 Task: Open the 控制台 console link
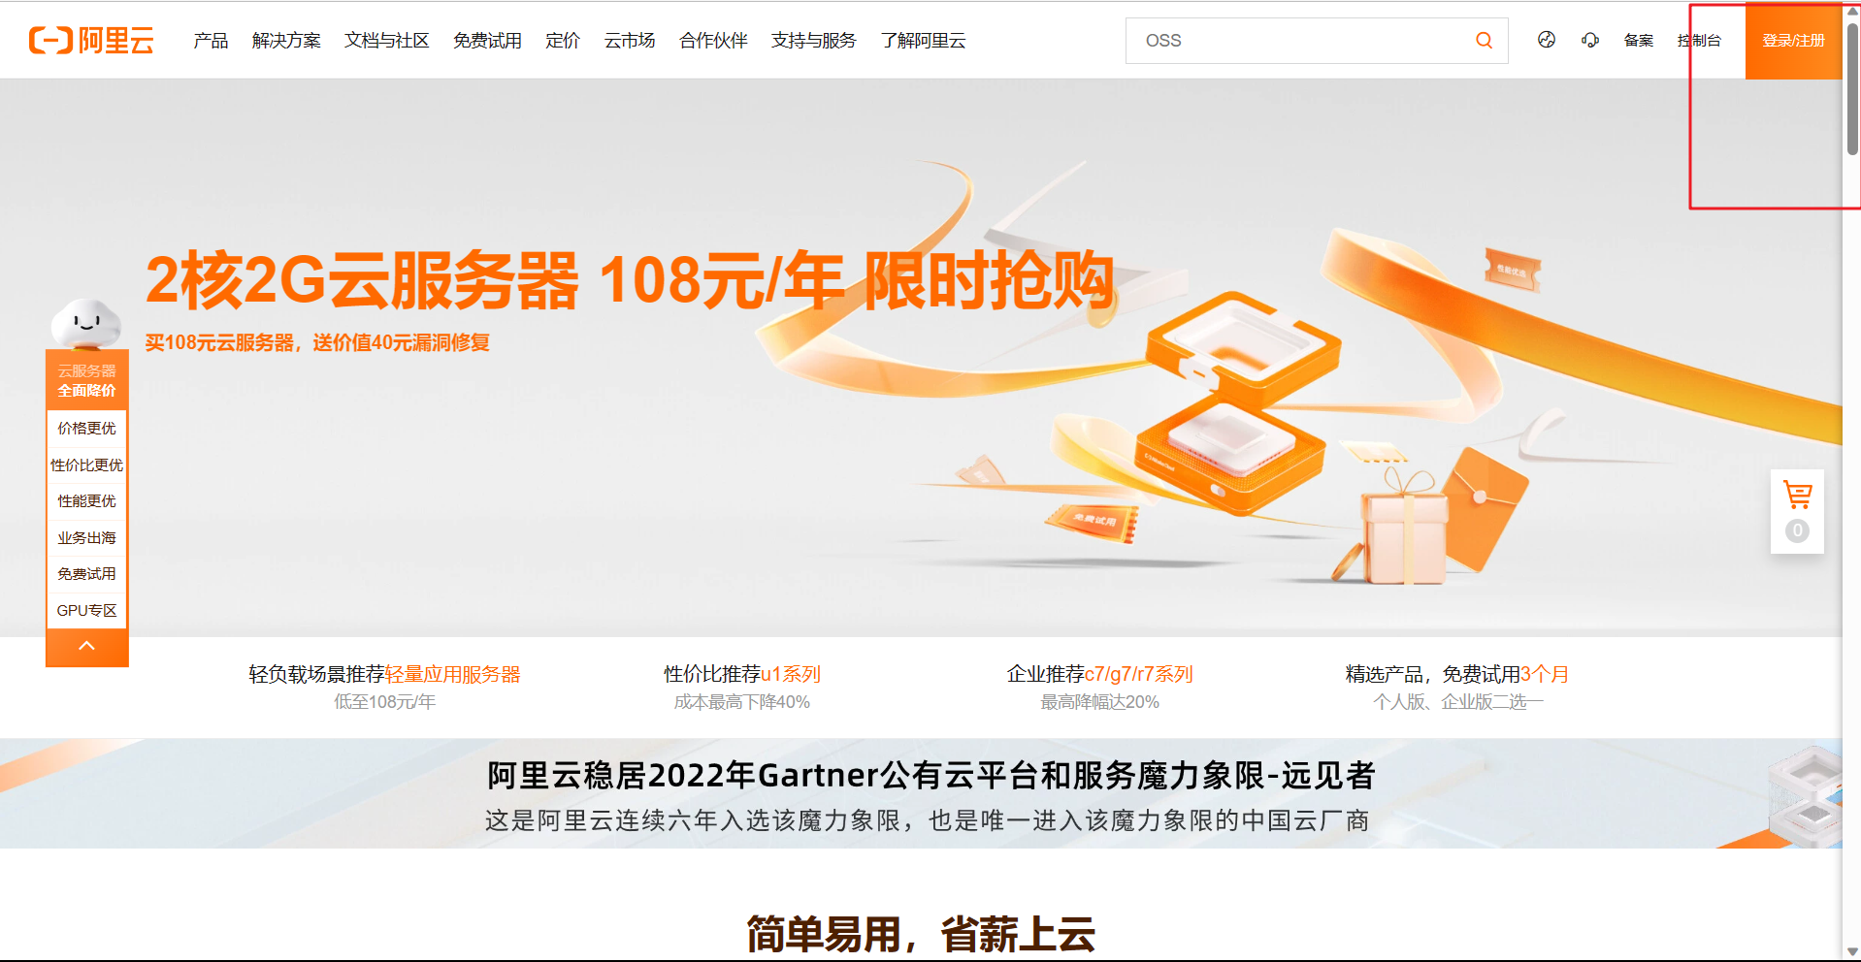point(1699,41)
